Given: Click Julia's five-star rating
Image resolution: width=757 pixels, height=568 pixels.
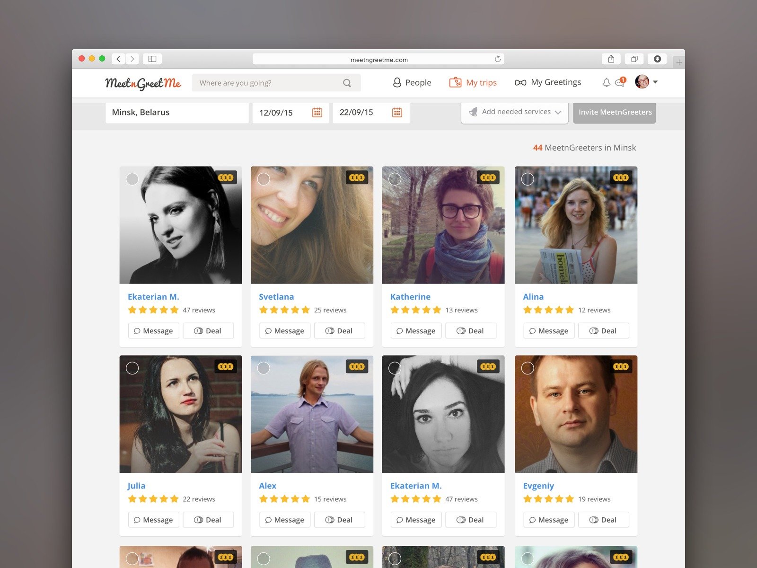Looking at the screenshot, I should (153, 499).
